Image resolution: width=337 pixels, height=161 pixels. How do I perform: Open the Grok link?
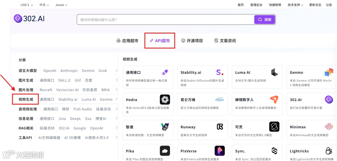point(103,71)
